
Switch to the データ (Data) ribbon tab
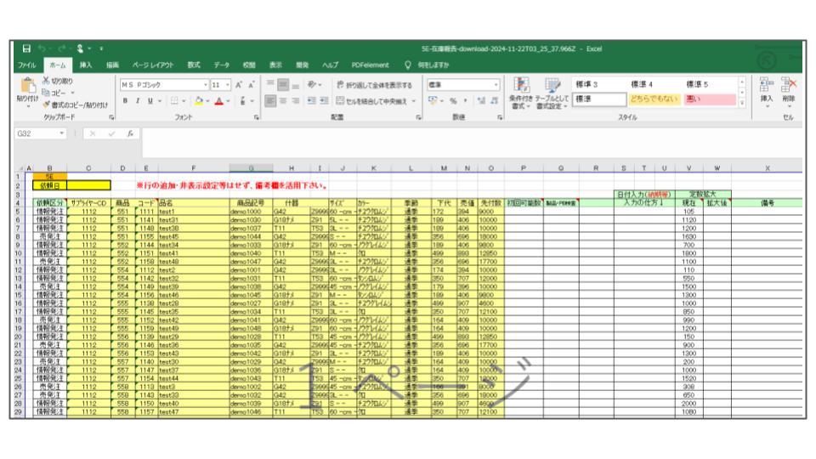(221, 65)
